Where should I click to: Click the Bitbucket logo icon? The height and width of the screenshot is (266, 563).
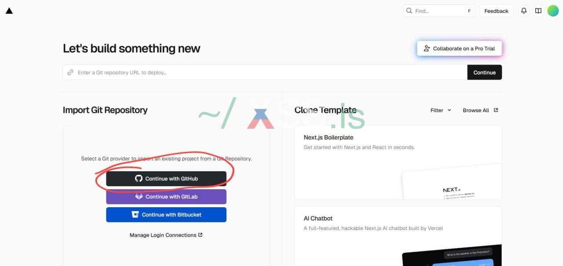click(135, 215)
